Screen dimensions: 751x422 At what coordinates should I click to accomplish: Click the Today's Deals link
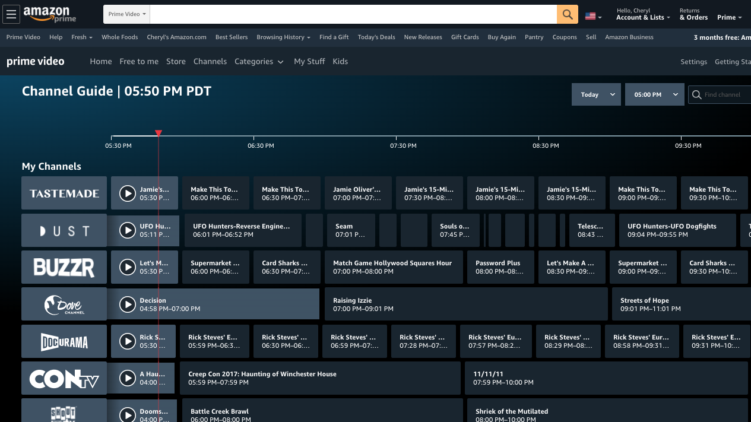[376, 37]
